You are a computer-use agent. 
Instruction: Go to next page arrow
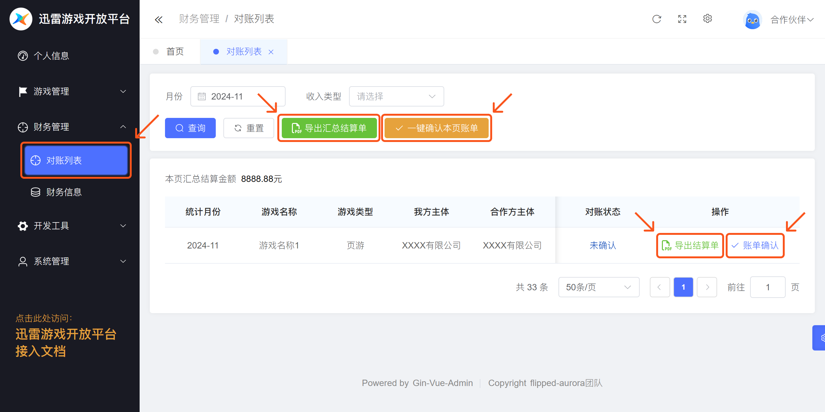[x=707, y=287]
